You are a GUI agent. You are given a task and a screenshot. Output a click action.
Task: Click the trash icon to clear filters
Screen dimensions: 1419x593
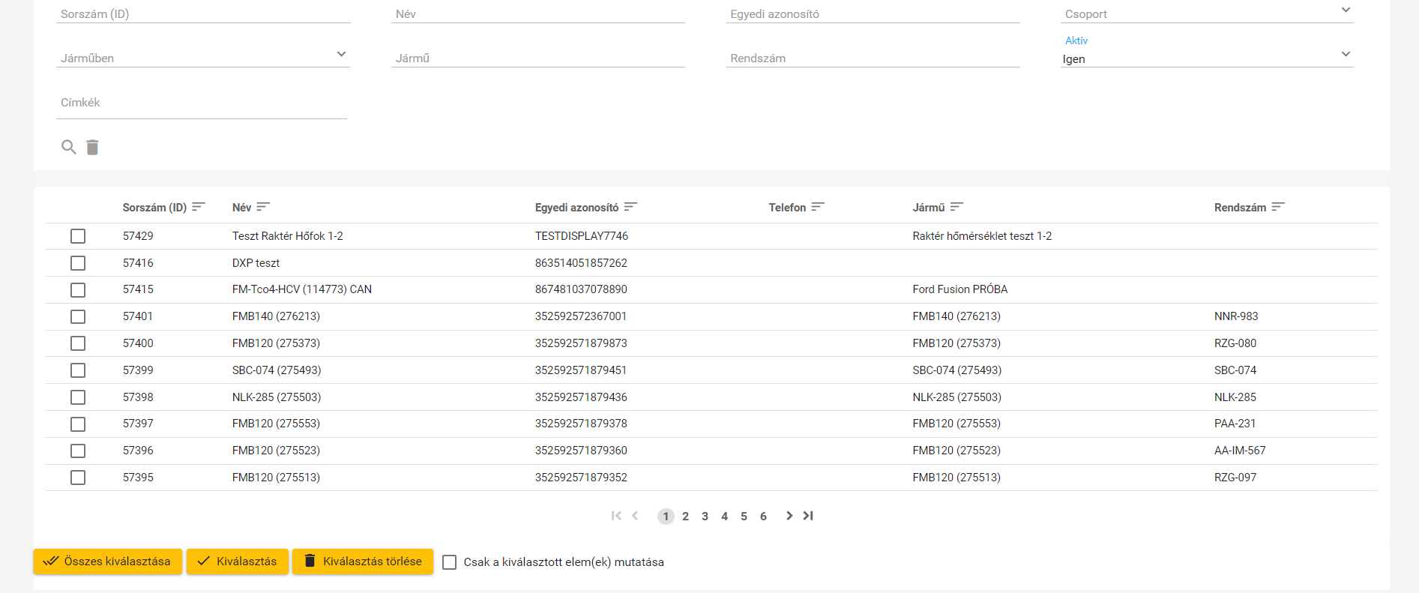tap(92, 147)
